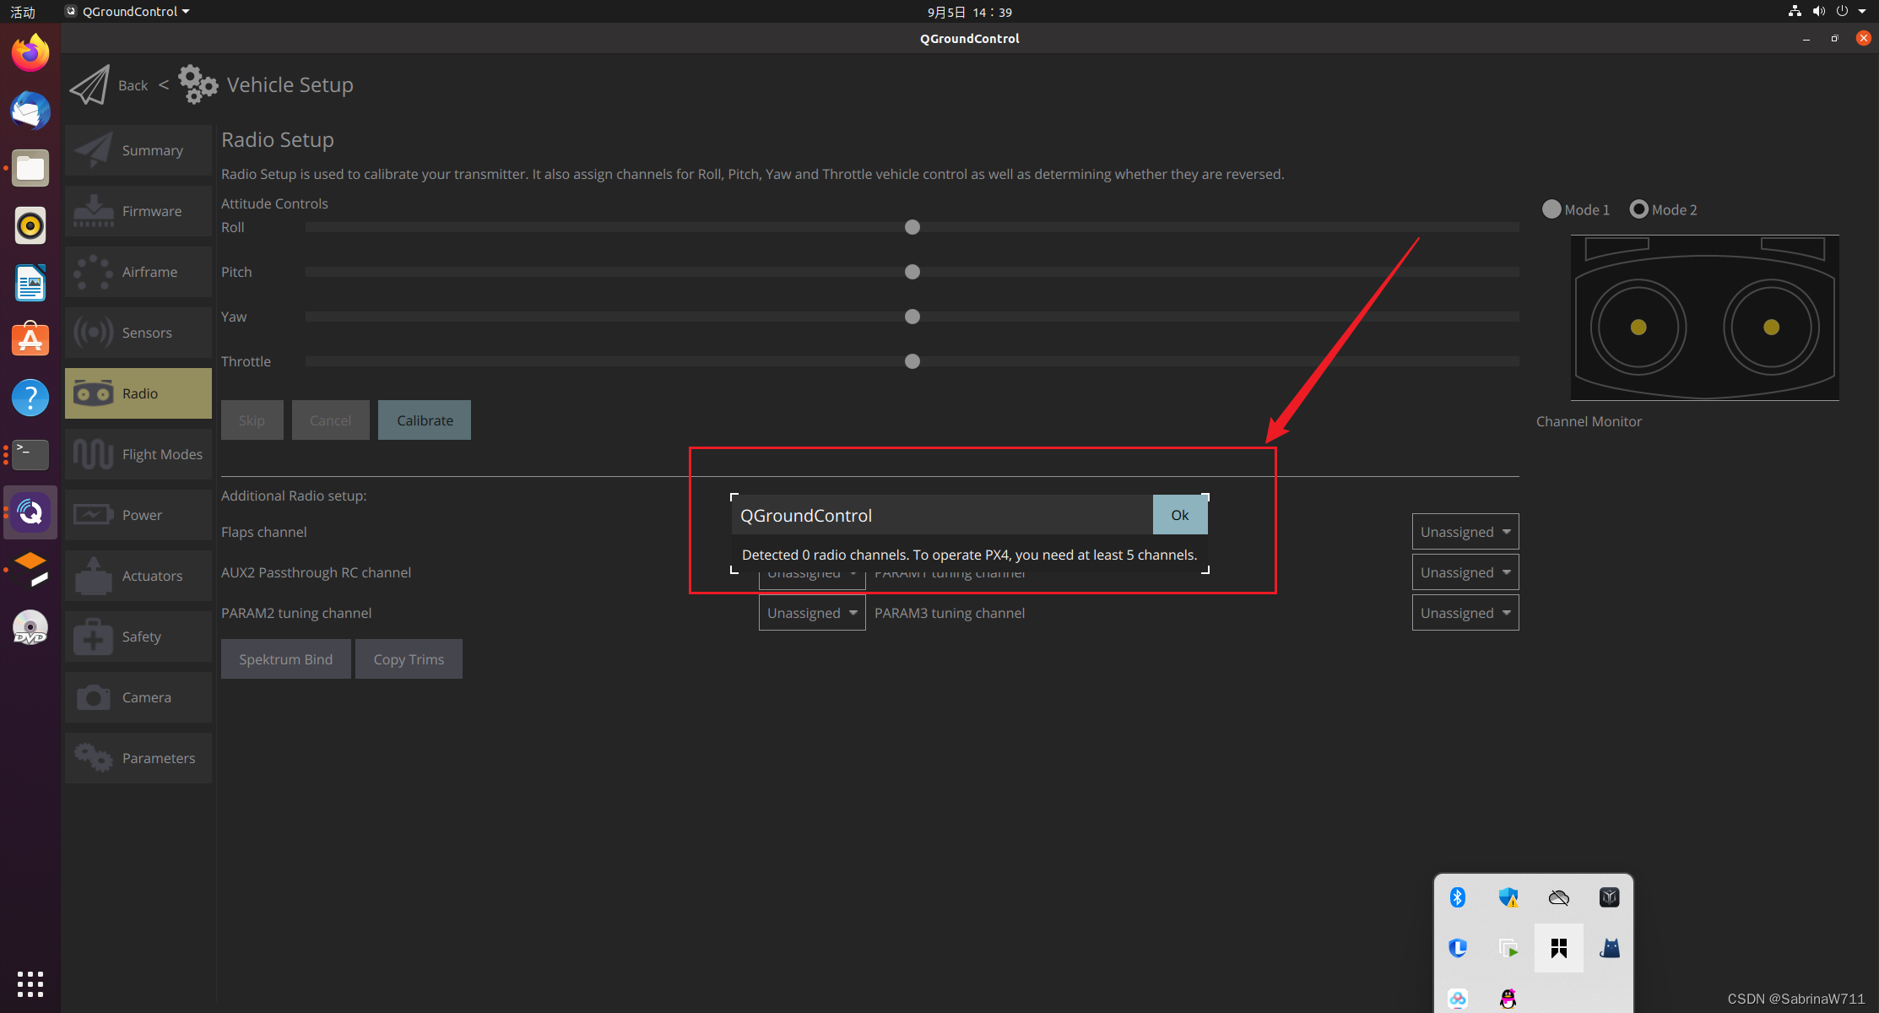Expand the Flaps channel Unassigned dropdown
Viewport: 1879px width, 1013px height.
tap(1465, 532)
